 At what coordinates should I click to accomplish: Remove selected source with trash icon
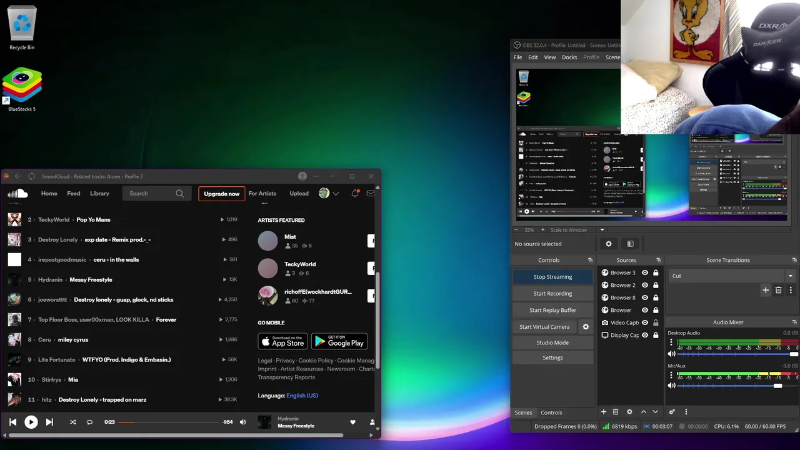click(x=616, y=412)
